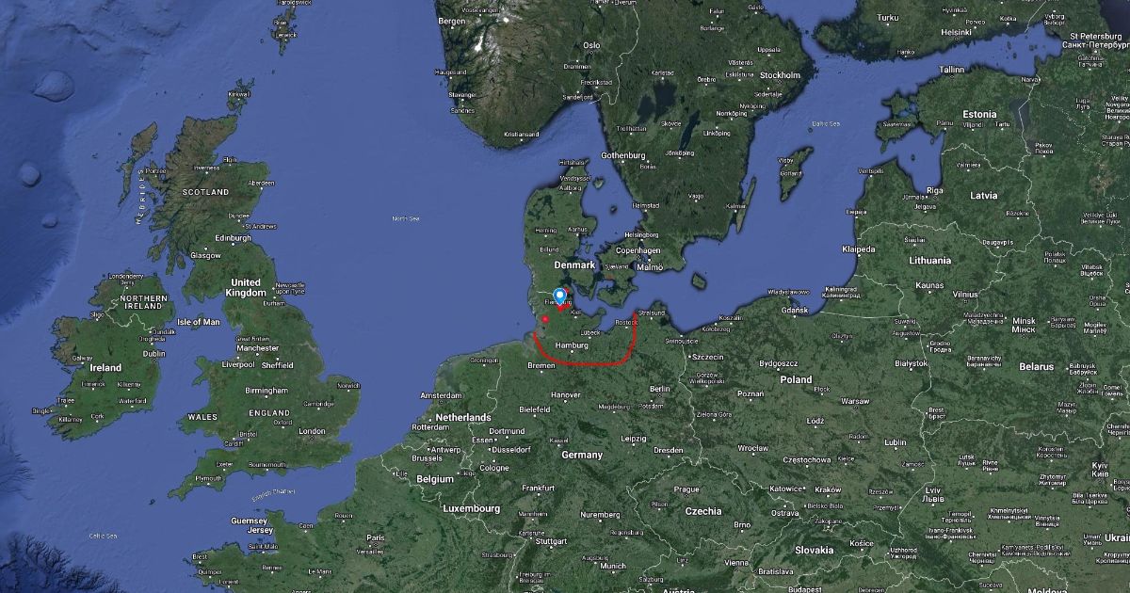
Task: Select the Dublin city label
Action: (x=154, y=353)
